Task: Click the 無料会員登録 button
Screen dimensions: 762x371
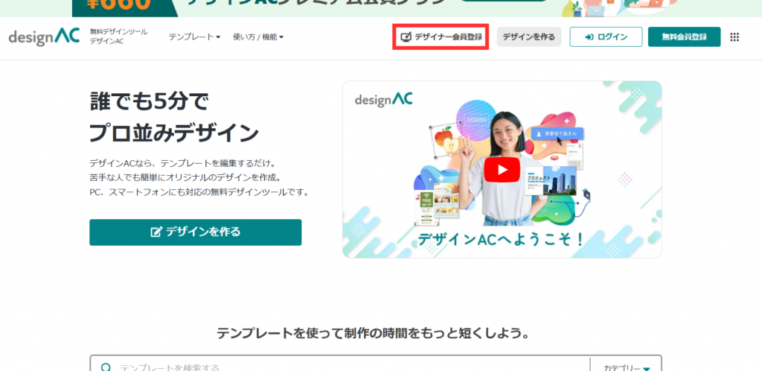Action: click(x=685, y=37)
